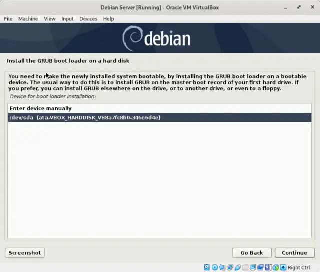The height and width of the screenshot is (272, 320).
Task: Maximize the VirtualBox window
Action: [x=299, y=7]
